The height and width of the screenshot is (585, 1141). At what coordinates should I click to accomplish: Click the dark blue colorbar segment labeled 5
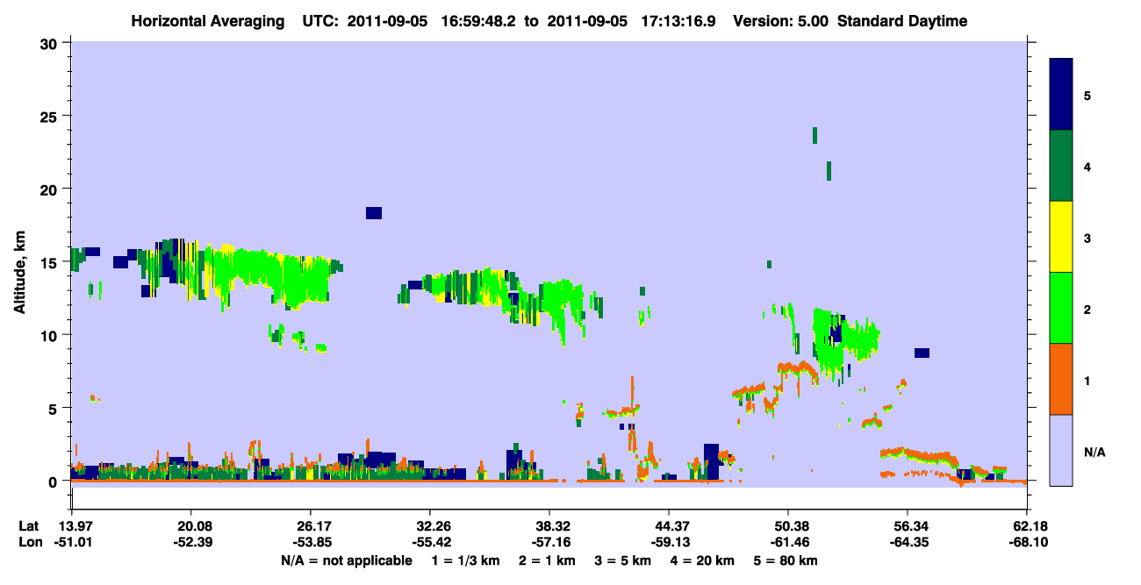point(1062,95)
